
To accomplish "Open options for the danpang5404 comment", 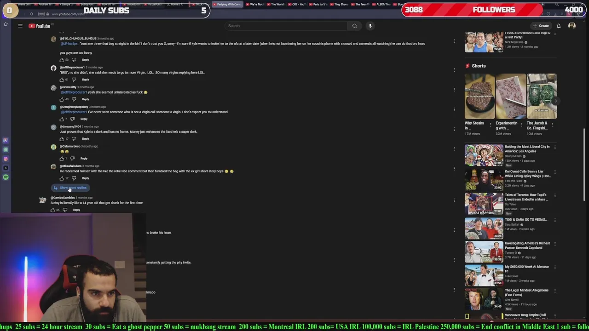I will [455, 129].
